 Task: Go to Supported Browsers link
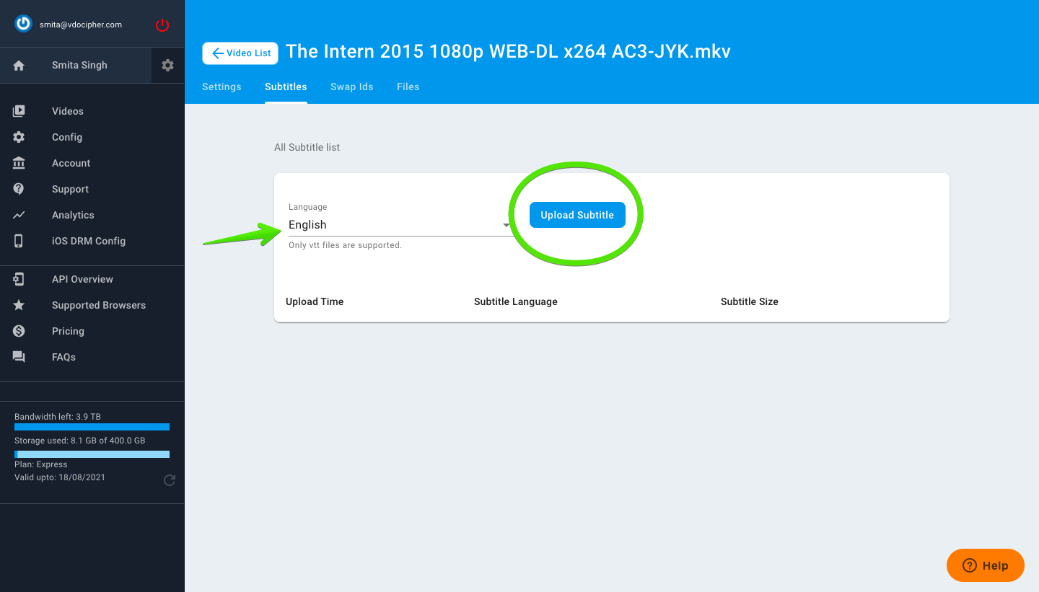99,305
